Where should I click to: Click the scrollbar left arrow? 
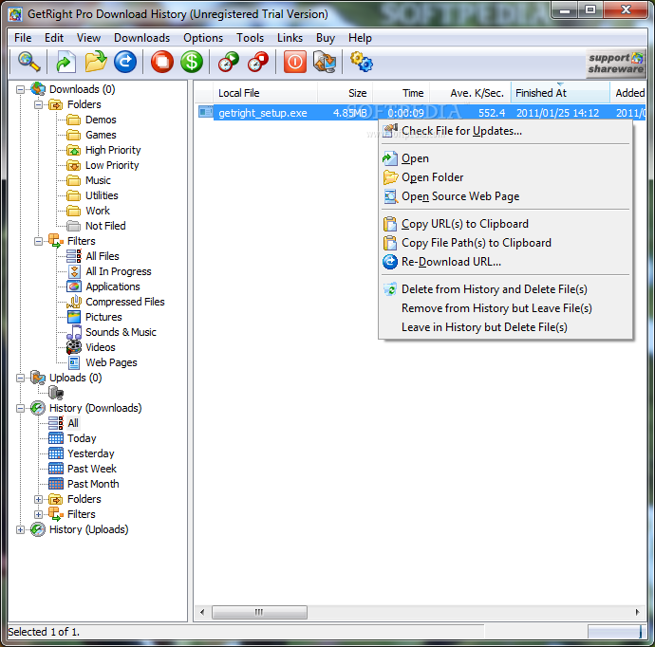pyautogui.click(x=202, y=612)
